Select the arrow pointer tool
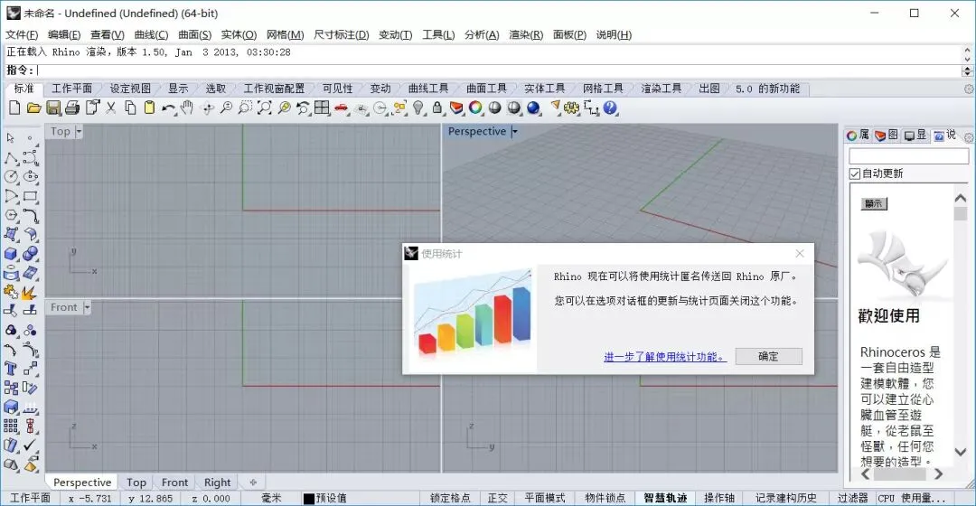976x506 pixels. (x=11, y=138)
